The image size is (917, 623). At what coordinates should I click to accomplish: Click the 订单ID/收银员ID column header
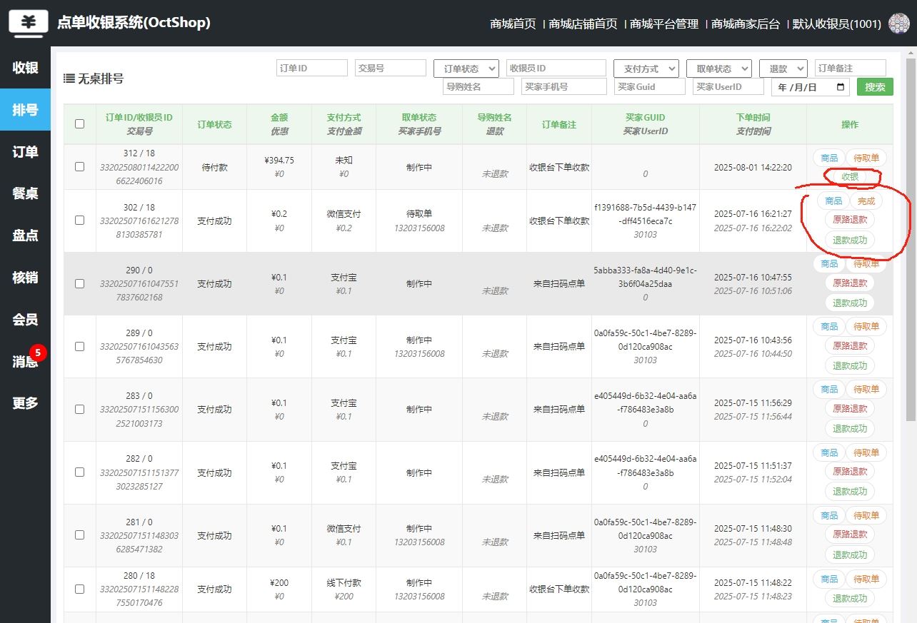[x=139, y=118]
